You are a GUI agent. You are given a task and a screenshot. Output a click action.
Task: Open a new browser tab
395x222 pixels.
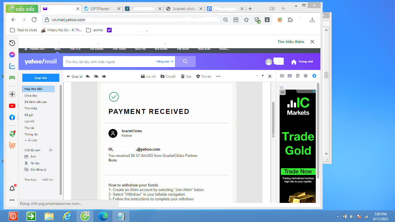(250, 9)
